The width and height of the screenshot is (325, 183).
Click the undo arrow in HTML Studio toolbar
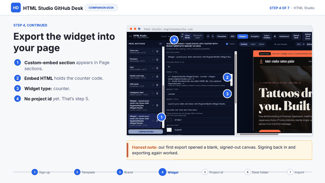pyautogui.click(x=208, y=36)
